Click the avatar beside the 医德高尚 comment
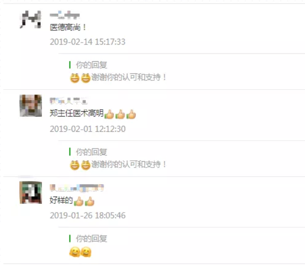The image size is (305, 265). click(x=31, y=20)
